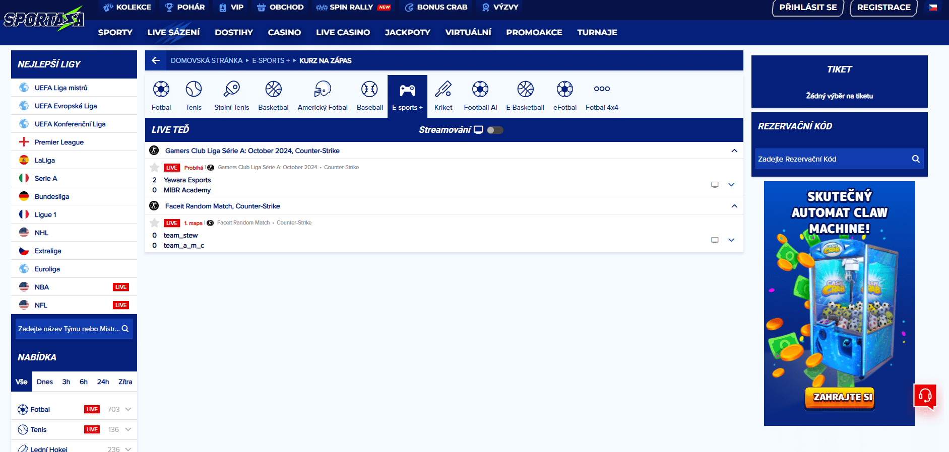Viewport: 949px width, 452px height.
Task: Open Fotbal 4x4 category
Action: (602, 96)
